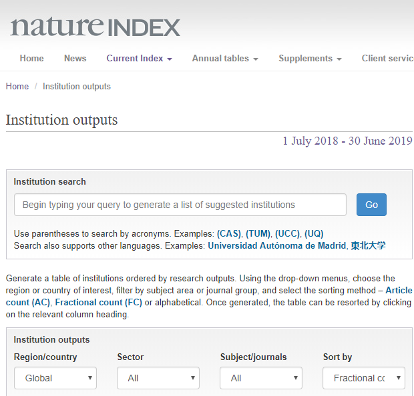Click the institution search text field
The height and width of the screenshot is (396, 414).
click(x=180, y=205)
